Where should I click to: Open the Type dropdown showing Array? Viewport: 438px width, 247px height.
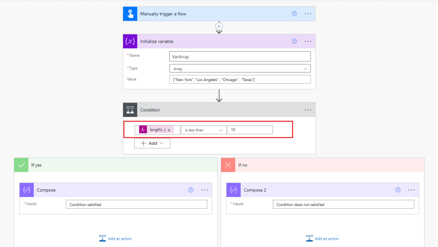tap(240, 69)
